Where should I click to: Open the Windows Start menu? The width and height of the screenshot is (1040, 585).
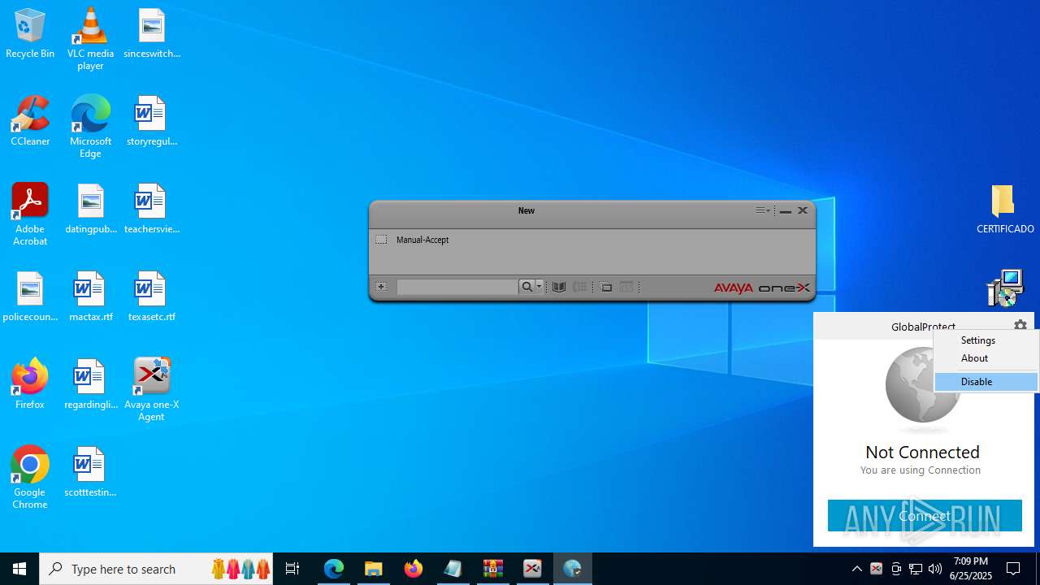click(19, 569)
